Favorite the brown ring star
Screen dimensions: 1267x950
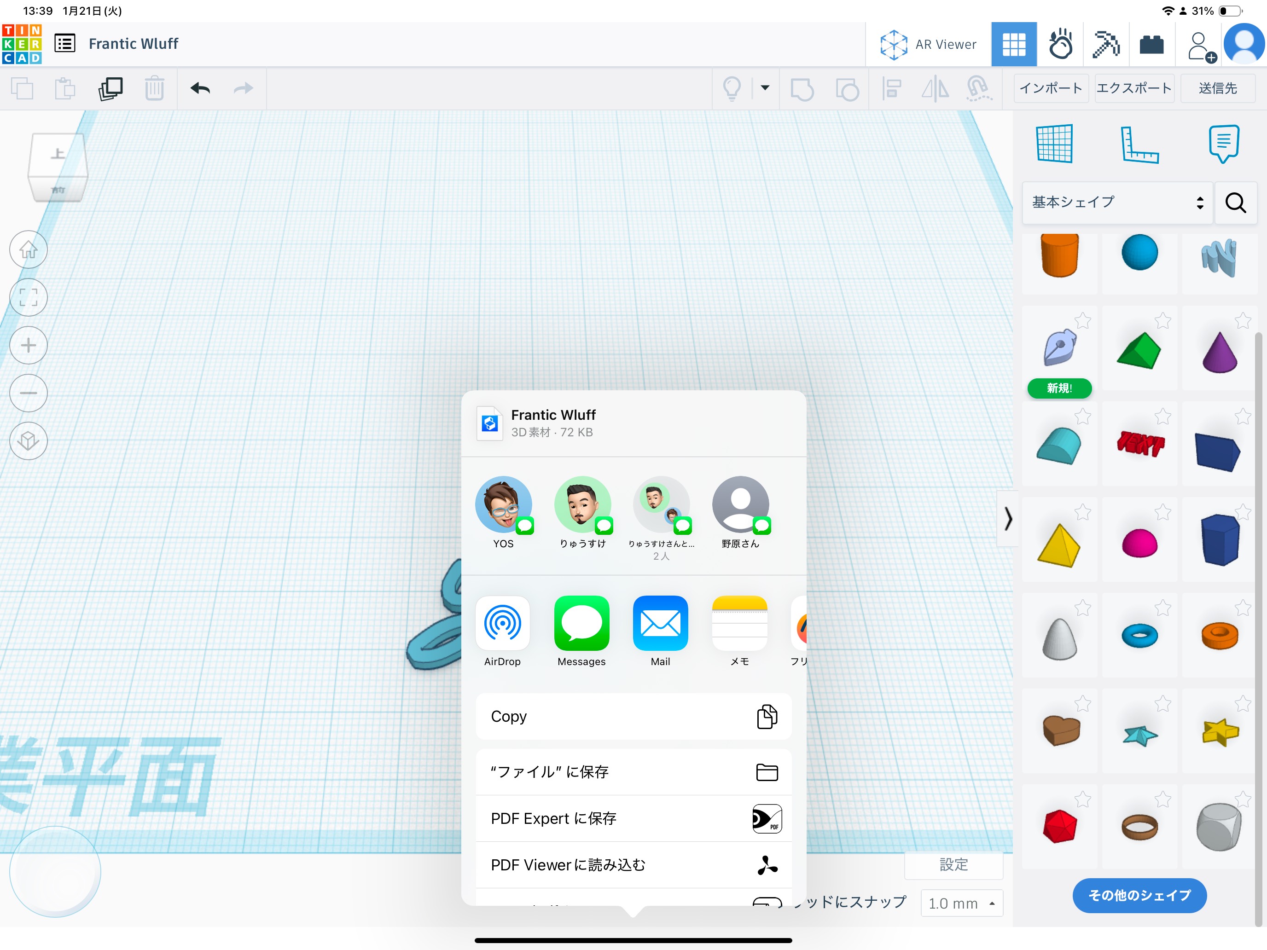1162,799
